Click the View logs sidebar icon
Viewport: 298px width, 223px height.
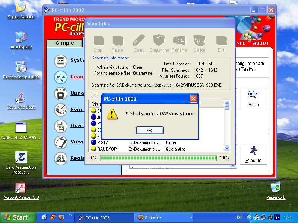[x=61, y=142]
